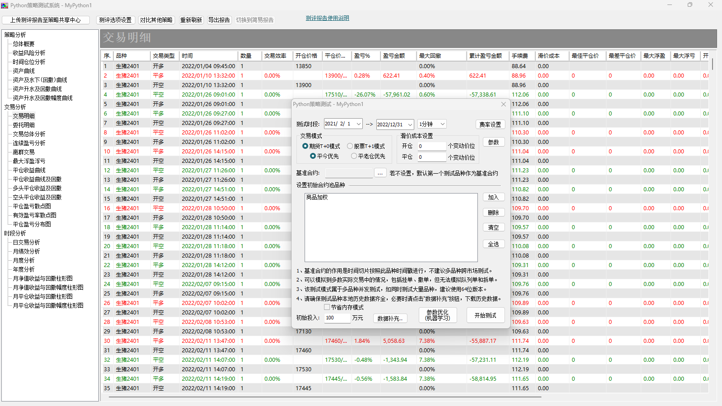This screenshot has width=722, height=406.
Task: Click the app icon in title bar
Action: (5, 5)
